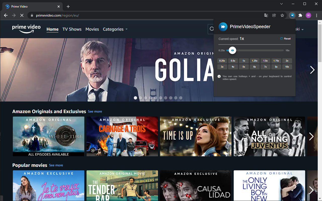The image size is (322, 201).
Task: Click the browser back arrow
Action: pos(6,15)
